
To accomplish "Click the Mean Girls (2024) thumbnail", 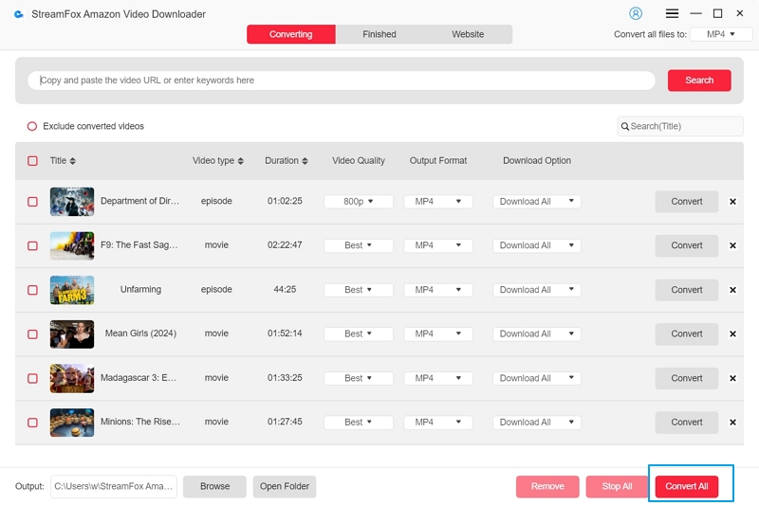I will click(72, 334).
